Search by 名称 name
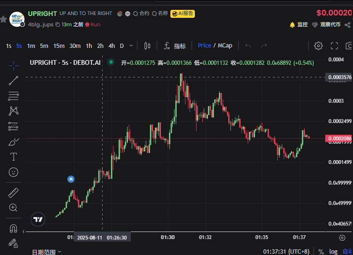This screenshot has height=255, width=353. (160, 14)
